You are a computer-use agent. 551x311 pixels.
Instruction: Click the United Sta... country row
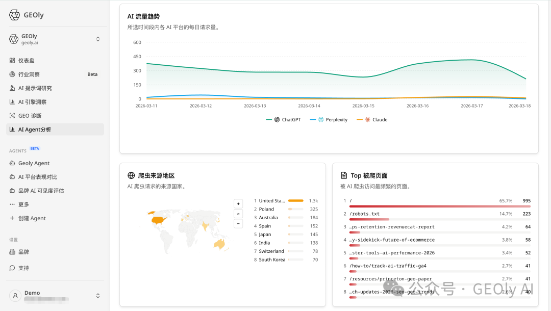coord(286,201)
